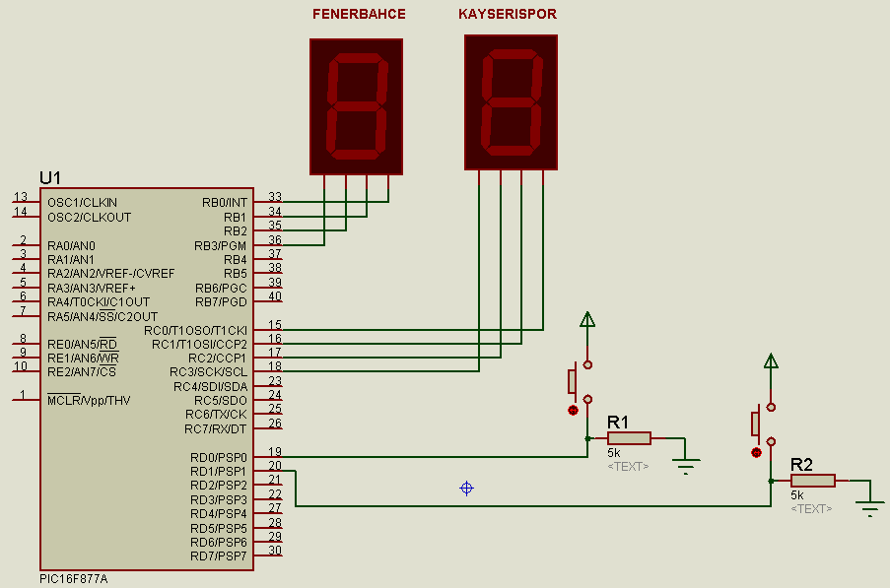
Task: Select the 5k value under R2
Action: [x=797, y=495]
